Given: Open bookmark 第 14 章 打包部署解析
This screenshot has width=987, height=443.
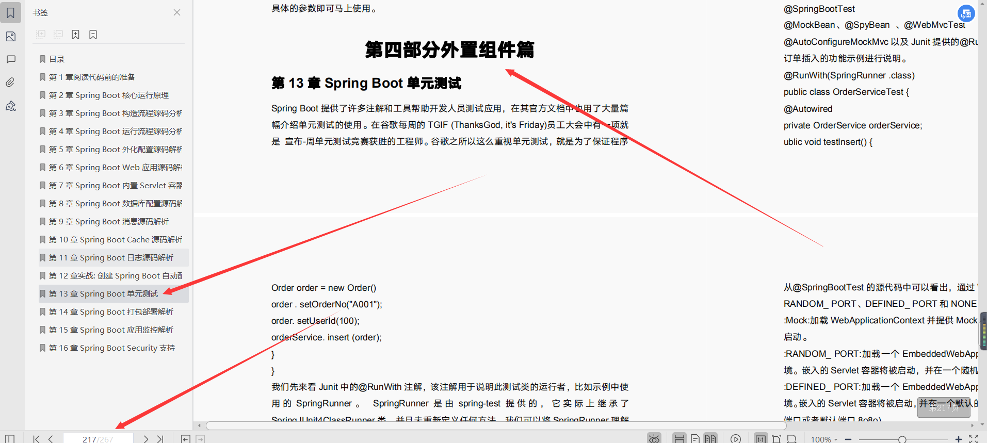Looking at the screenshot, I should click(111, 312).
